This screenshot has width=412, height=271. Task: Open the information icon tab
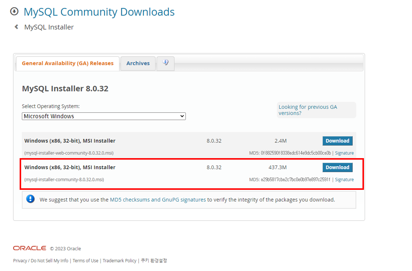click(x=166, y=63)
